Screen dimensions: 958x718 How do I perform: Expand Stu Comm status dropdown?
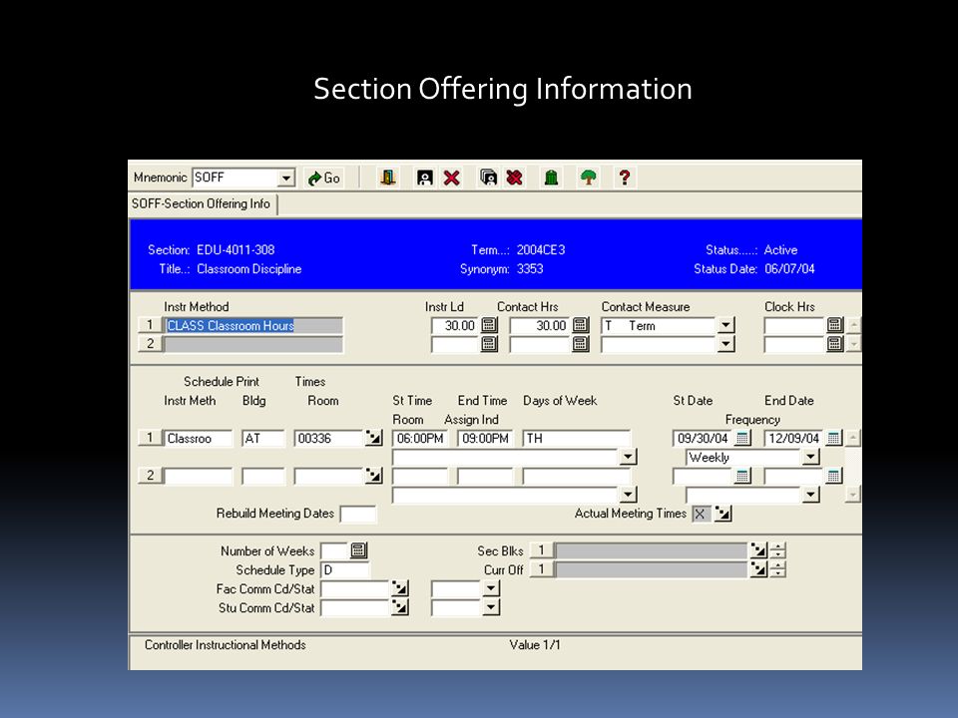point(491,607)
